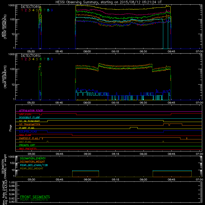Click the DECIMATION_ENERGY legend entry
The height and width of the screenshot is (205, 205).
click(33, 158)
